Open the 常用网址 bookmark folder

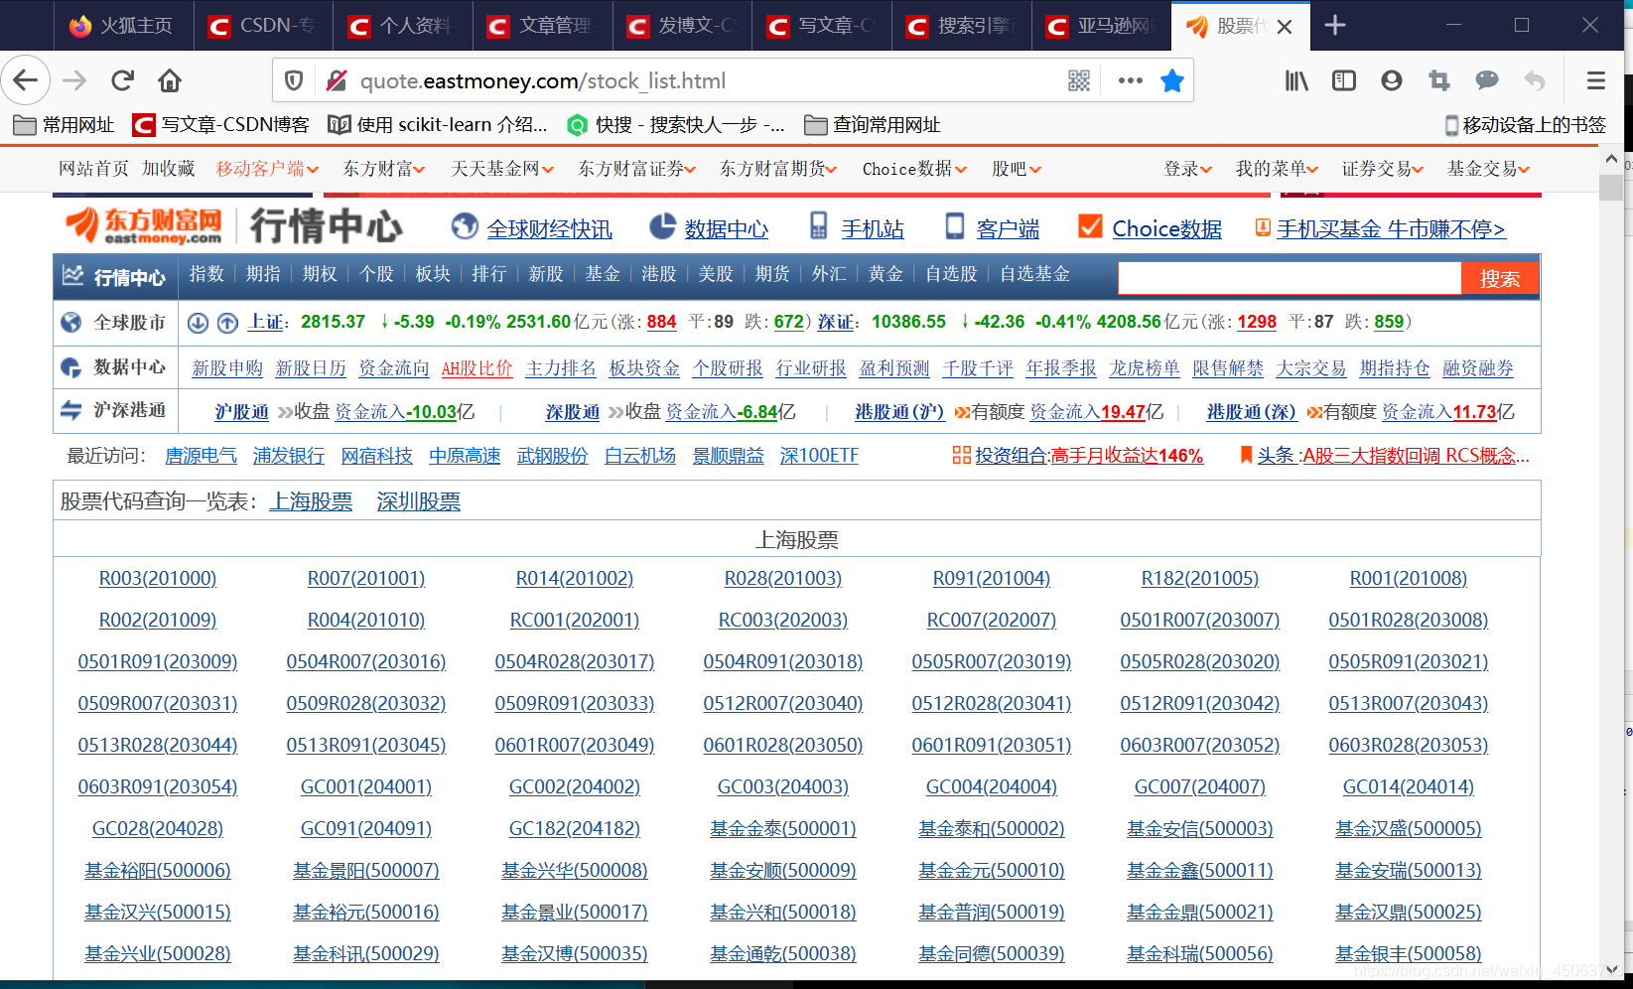tap(65, 125)
